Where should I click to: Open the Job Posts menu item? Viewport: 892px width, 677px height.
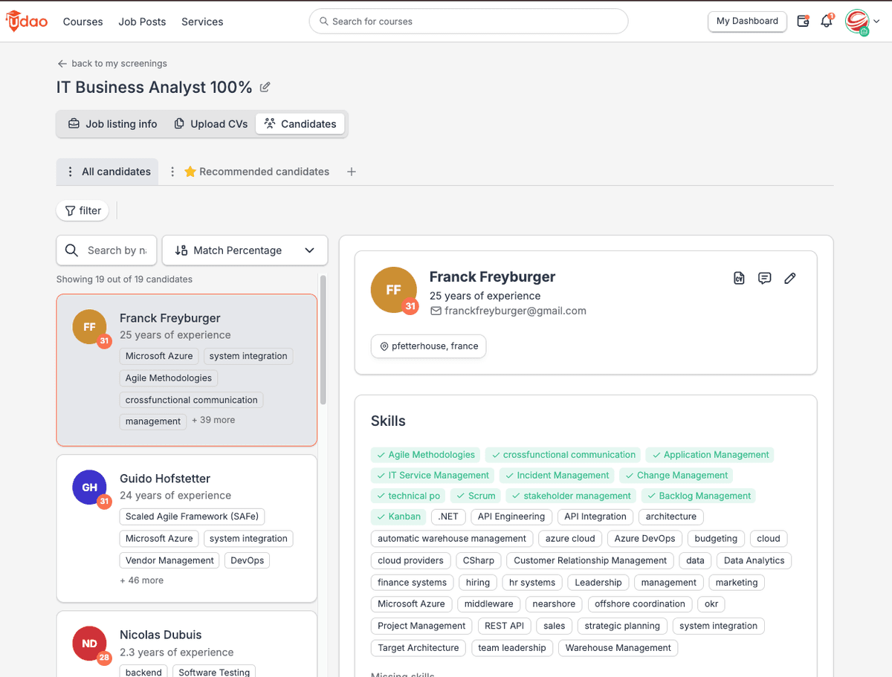pos(142,22)
